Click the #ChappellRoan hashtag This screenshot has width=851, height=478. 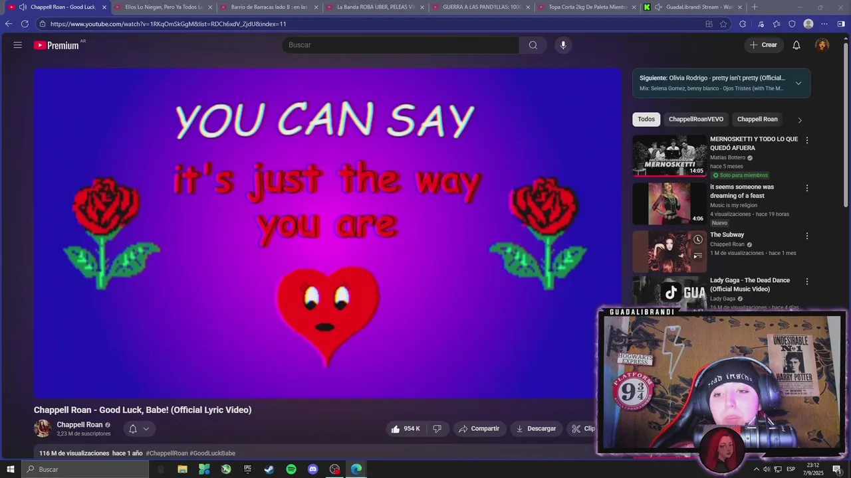click(x=167, y=453)
